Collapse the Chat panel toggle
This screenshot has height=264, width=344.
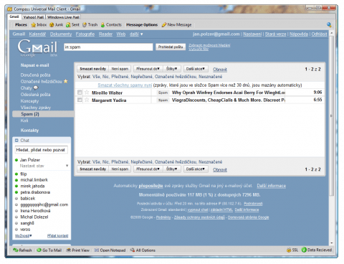coord(16,141)
